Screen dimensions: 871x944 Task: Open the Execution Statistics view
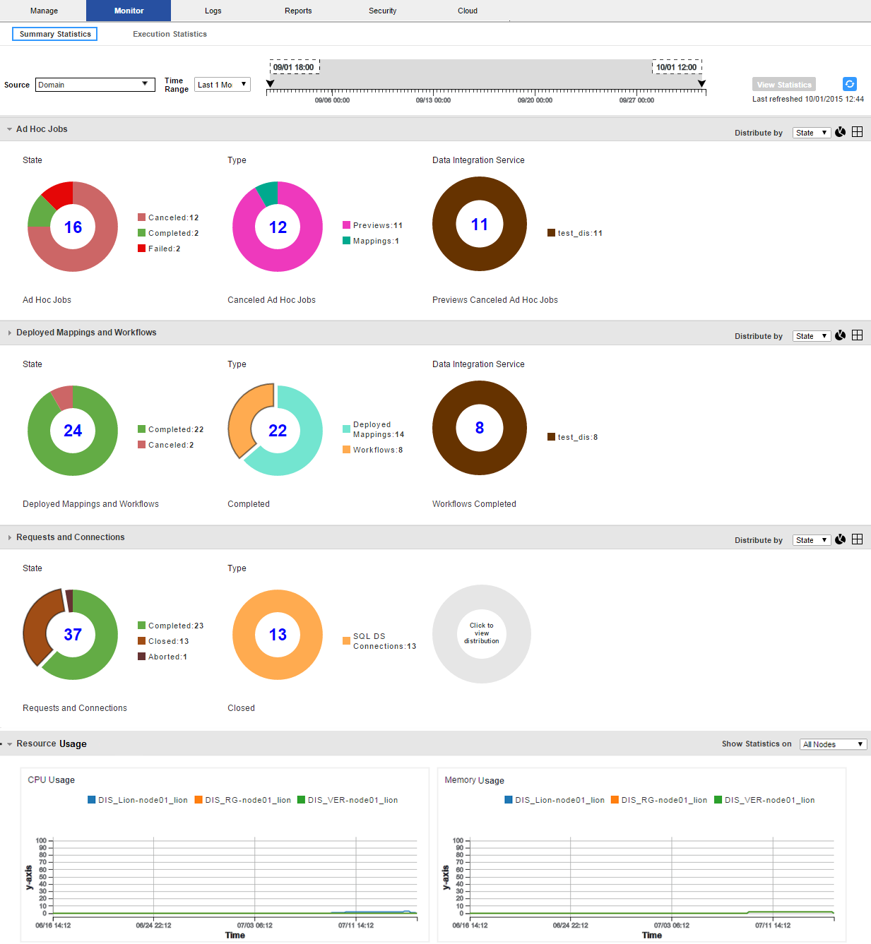point(170,34)
